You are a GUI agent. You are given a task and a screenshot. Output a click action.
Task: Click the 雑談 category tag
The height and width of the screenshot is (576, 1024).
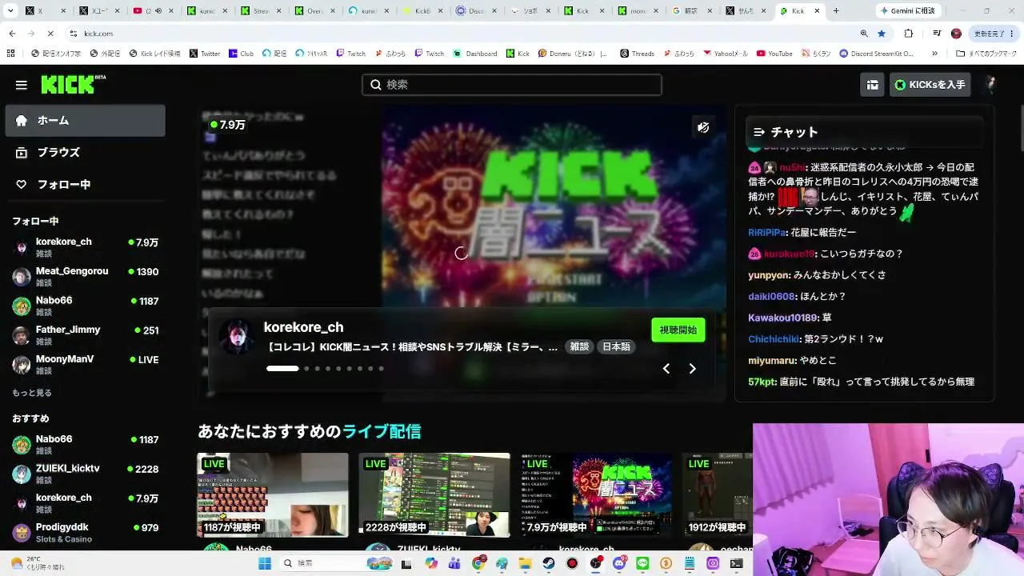point(578,347)
